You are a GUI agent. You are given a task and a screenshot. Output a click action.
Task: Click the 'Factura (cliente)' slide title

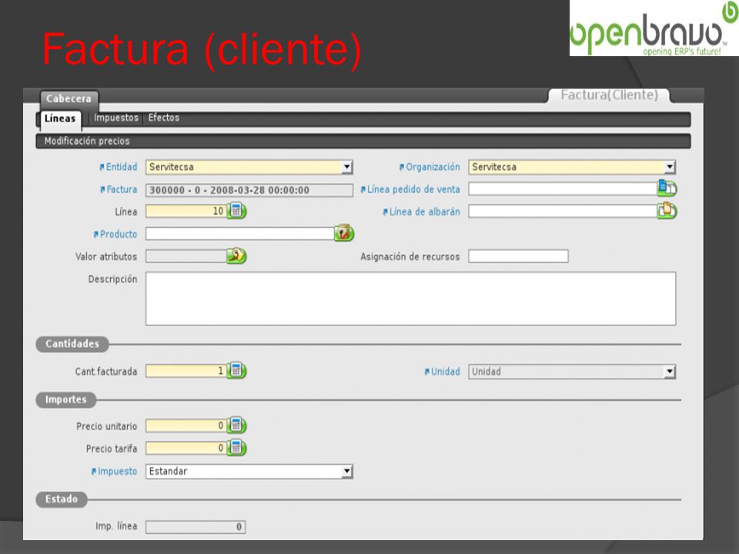[202, 50]
